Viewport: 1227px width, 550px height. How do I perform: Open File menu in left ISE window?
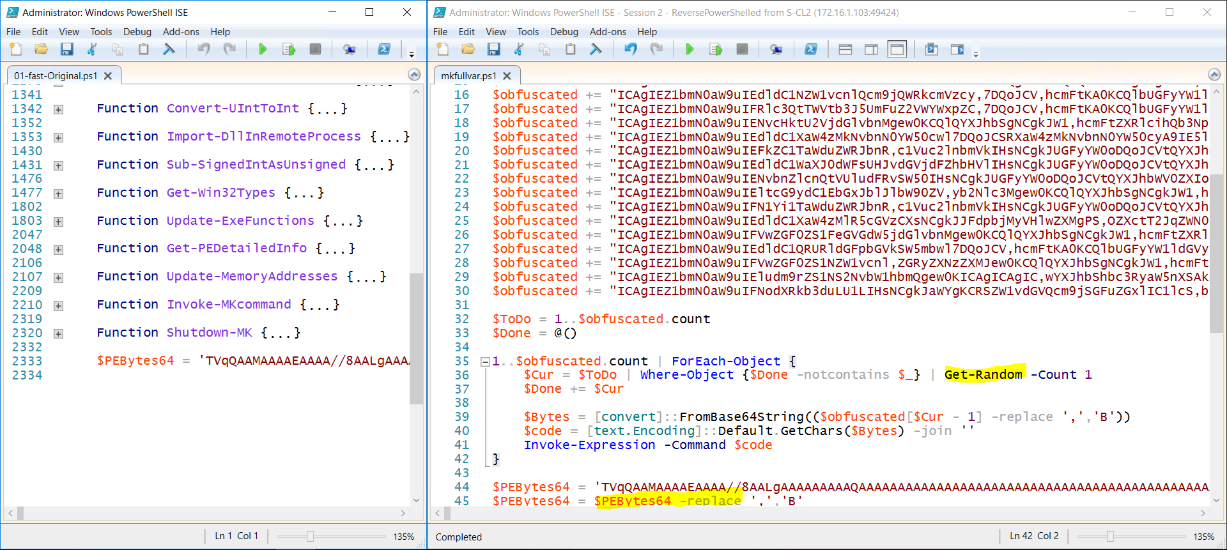(13, 31)
